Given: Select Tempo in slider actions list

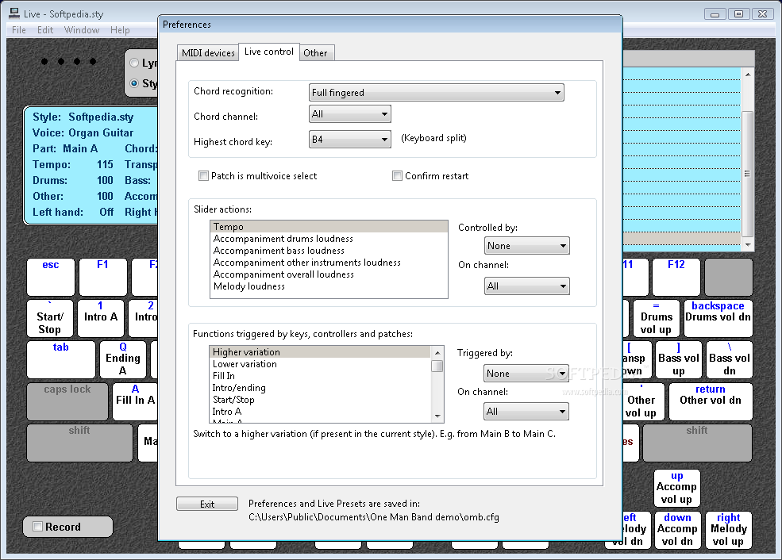Looking at the screenshot, I should coord(329,227).
